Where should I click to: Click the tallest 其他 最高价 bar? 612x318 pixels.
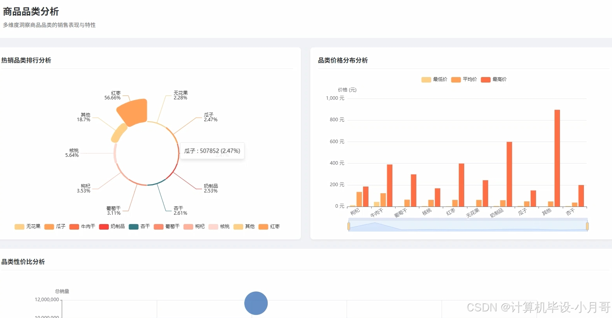click(557, 158)
